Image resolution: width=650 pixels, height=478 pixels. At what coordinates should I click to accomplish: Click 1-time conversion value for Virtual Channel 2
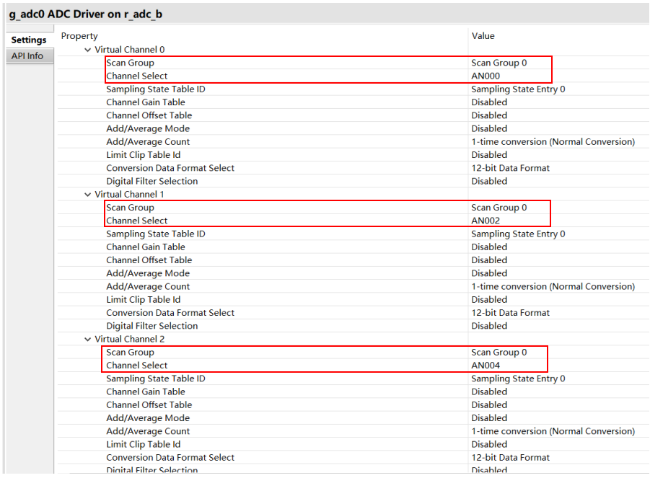coord(553,431)
